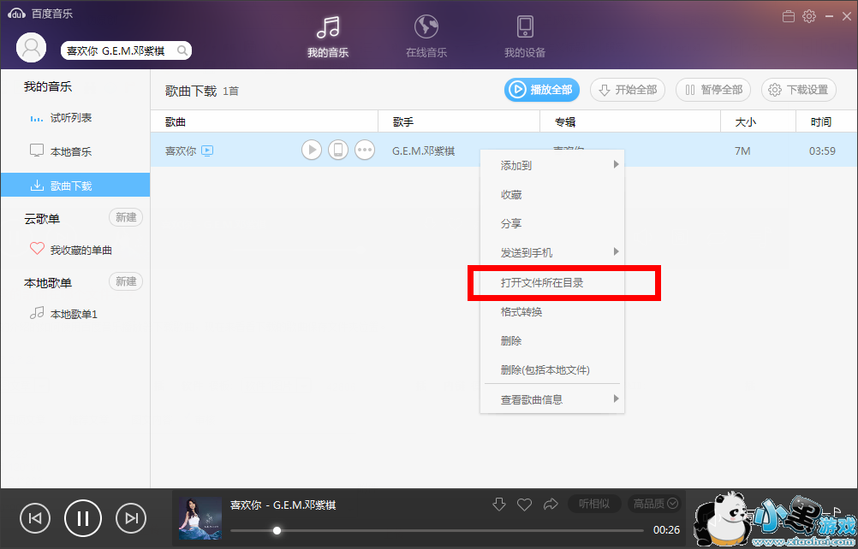The width and height of the screenshot is (858, 549).
Task: Click the artist cell G.E.M.邓紫棋 in the list
Action: click(424, 151)
